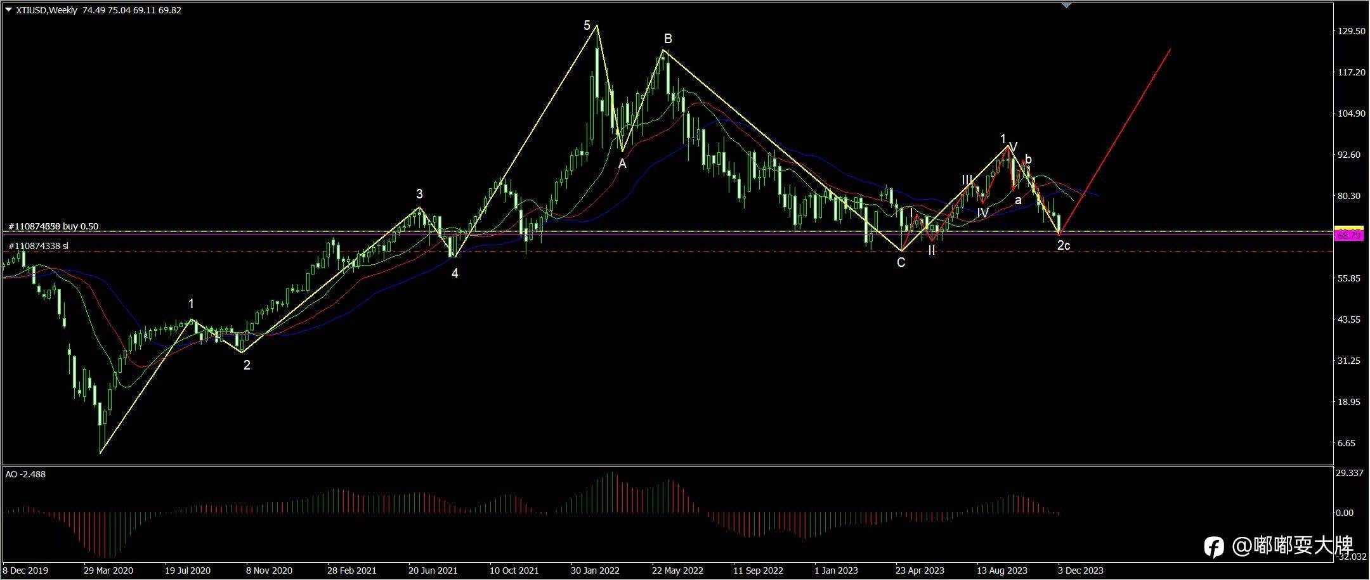Click the 55.85 price scale label
The height and width of the screenshot is (580, 1370).
click(1350, 278)
